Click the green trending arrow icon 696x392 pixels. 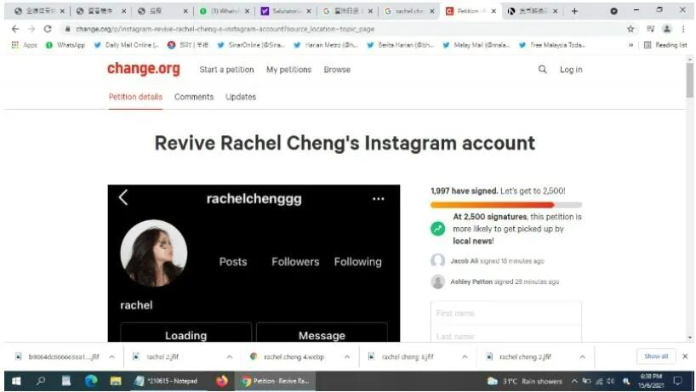tap(437, 229)
